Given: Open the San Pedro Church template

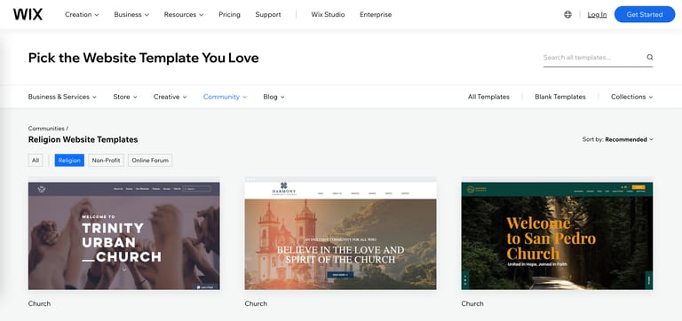Looking at the screenshot, I should (557, 236).
